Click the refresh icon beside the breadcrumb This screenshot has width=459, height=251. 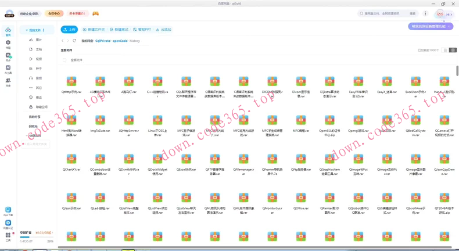point(74,41)
